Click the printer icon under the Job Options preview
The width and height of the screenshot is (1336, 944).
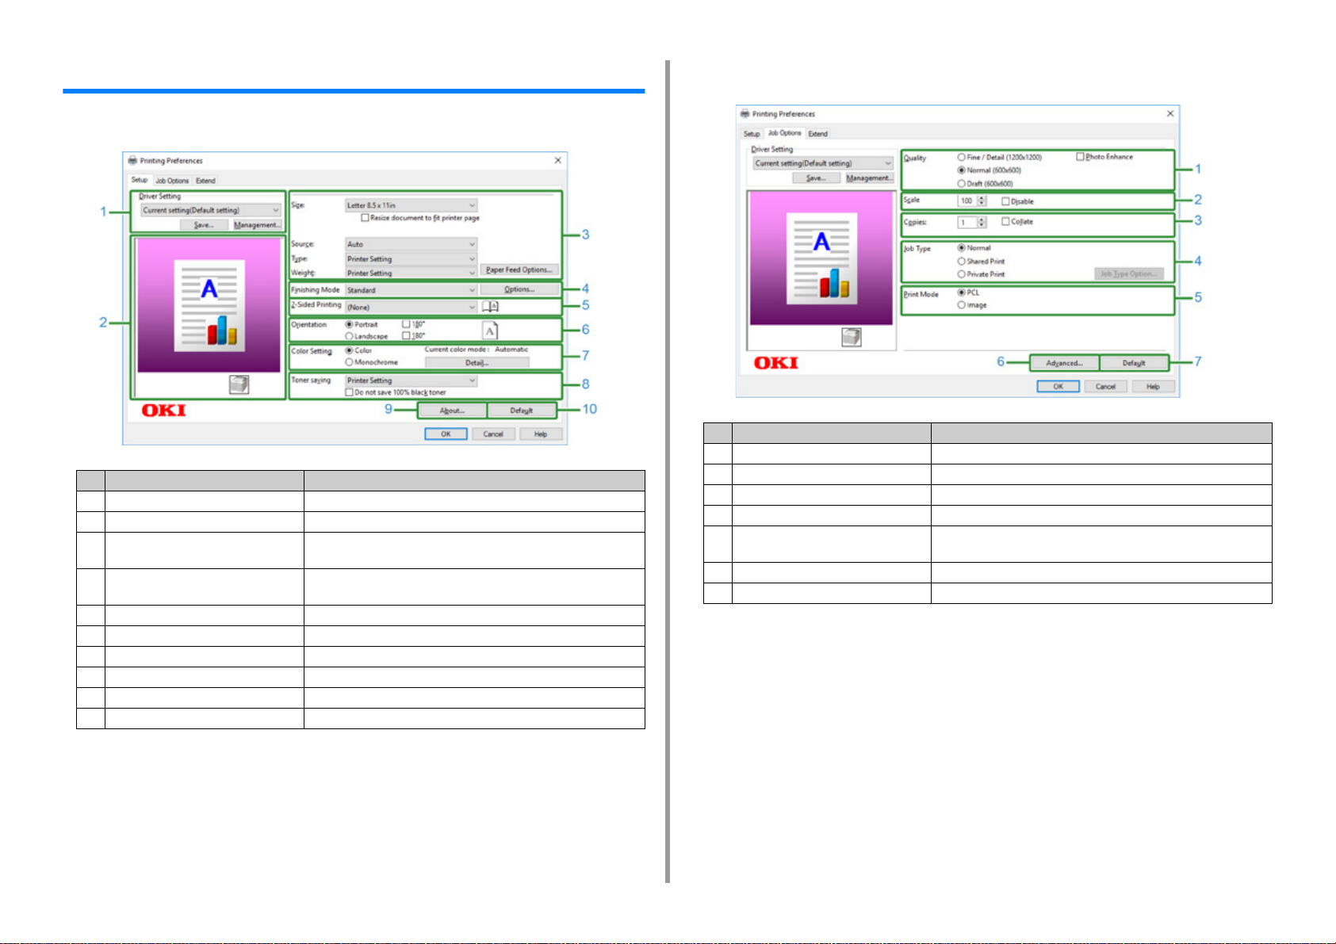(851, 338)
